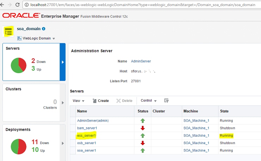Open osb_server1 server link
The width and height of the screenshot is (261, 161).
pos(86,143)
